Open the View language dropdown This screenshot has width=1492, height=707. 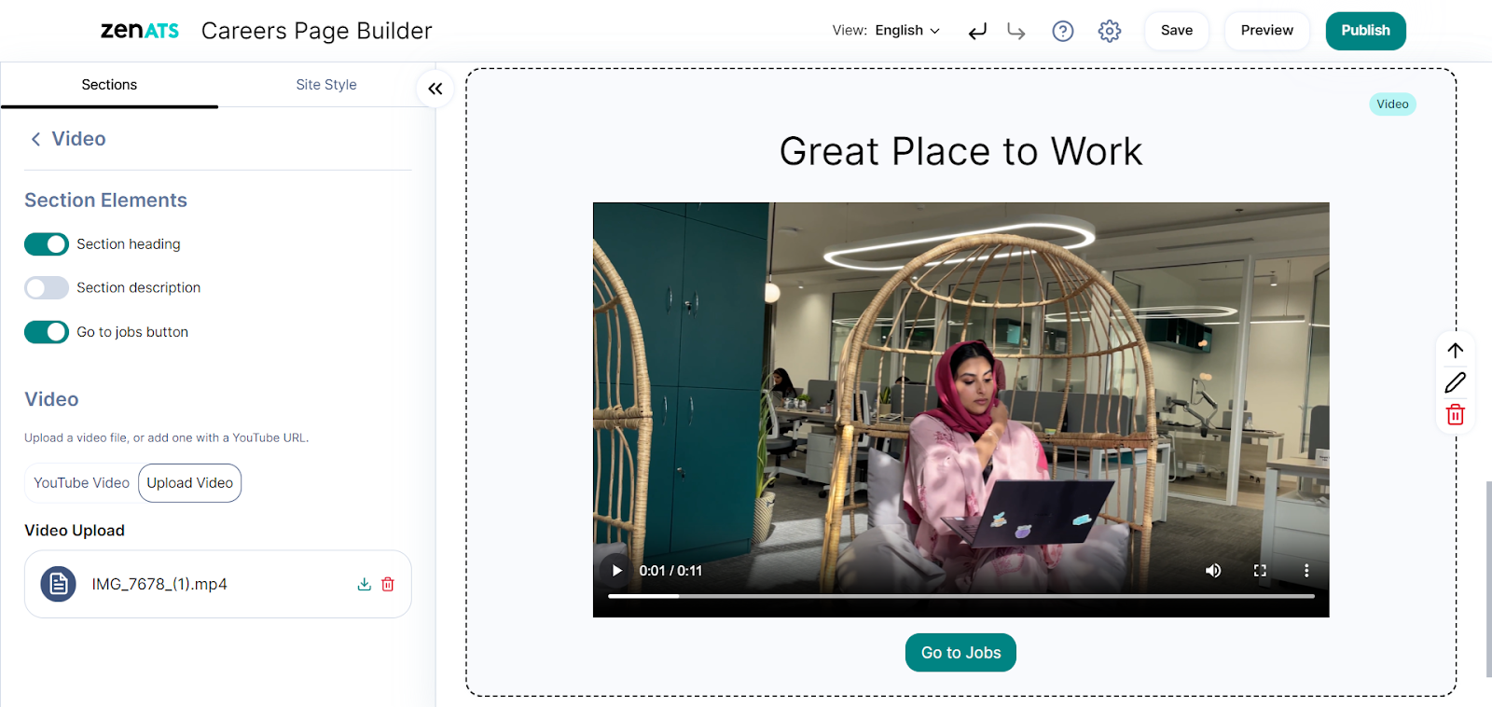[x=907, y=31]
